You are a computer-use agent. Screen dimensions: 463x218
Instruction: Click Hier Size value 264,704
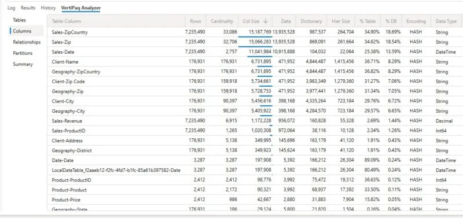(346, 32)
